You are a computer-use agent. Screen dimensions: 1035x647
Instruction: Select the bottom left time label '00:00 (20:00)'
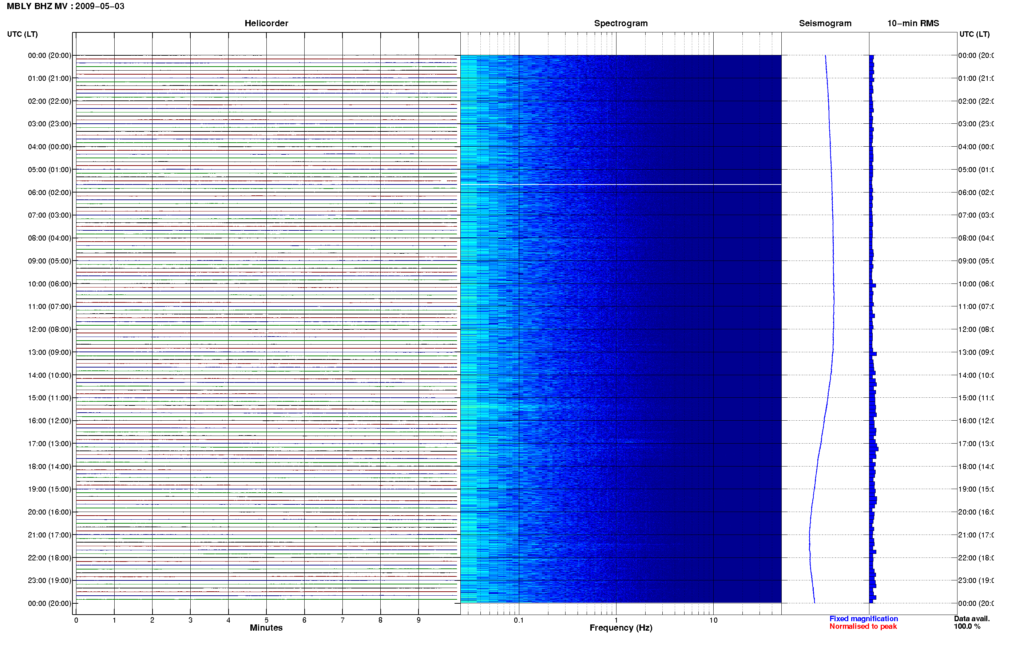(x=49, y=604)
